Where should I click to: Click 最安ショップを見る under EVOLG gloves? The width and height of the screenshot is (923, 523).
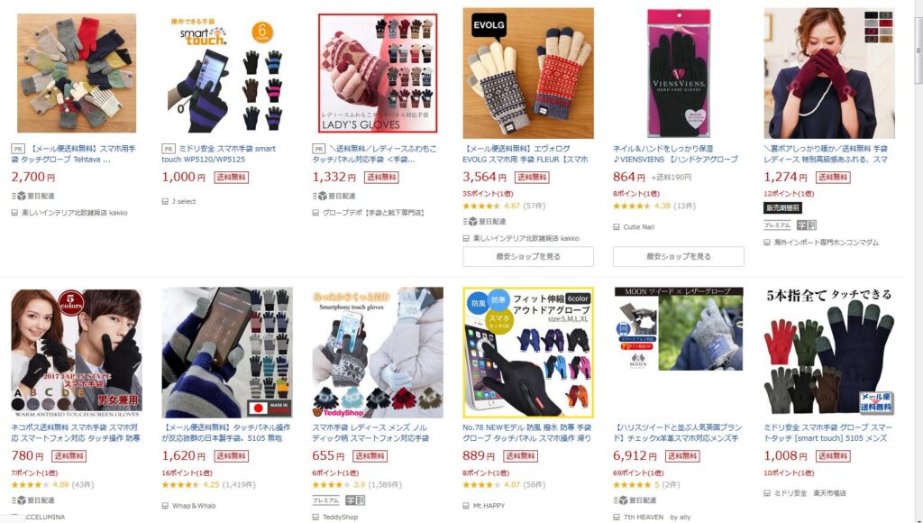pyautogui.click(x=528, y=257)
